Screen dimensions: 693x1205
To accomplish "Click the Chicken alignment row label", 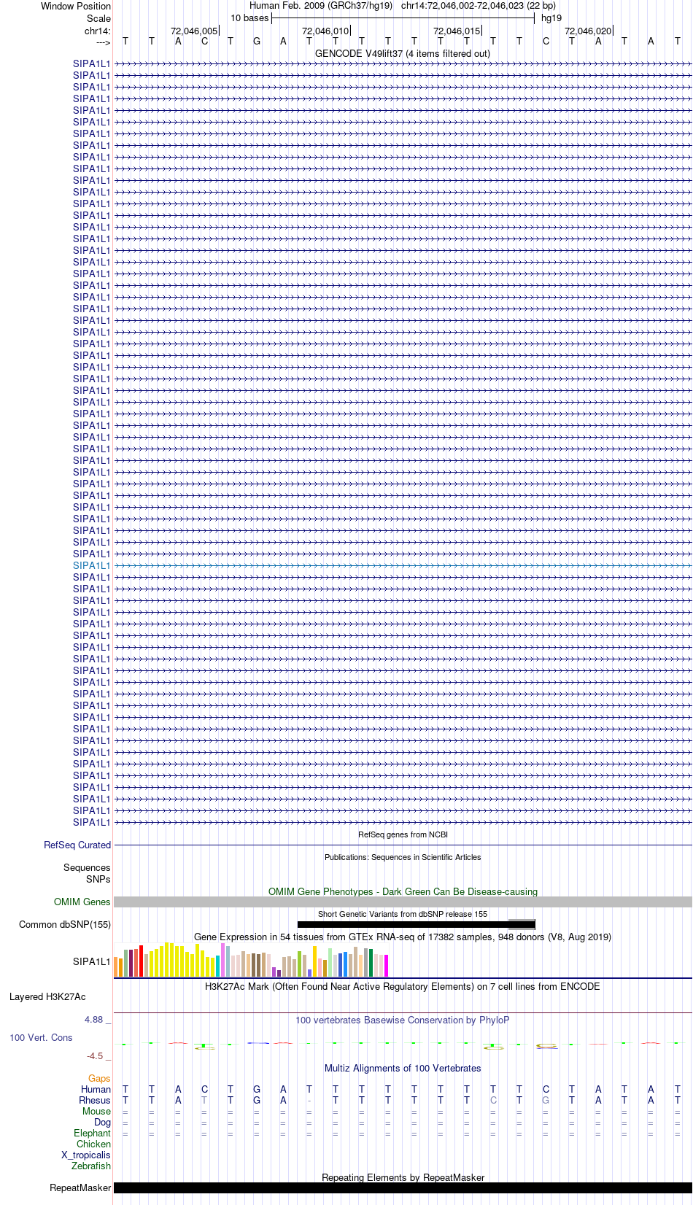I will click(93, 1144).
